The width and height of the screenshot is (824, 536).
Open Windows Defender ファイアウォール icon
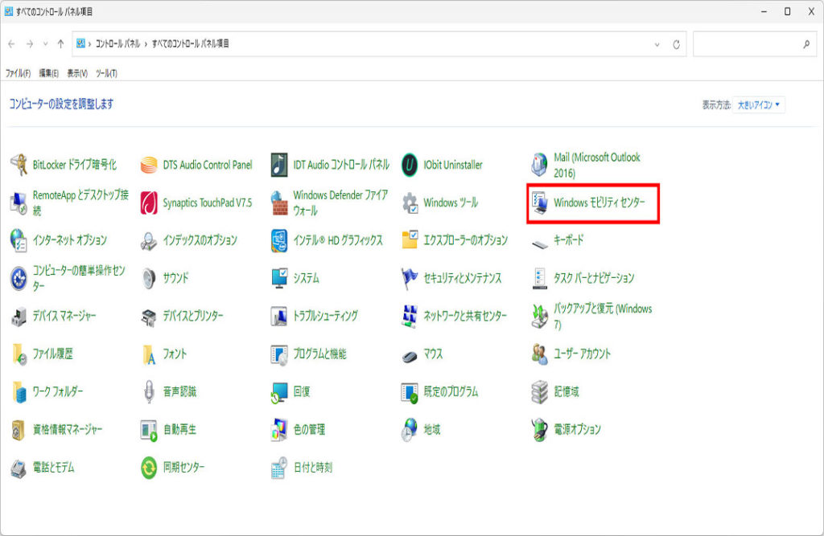pyautogui.click(x=280, y=203)
